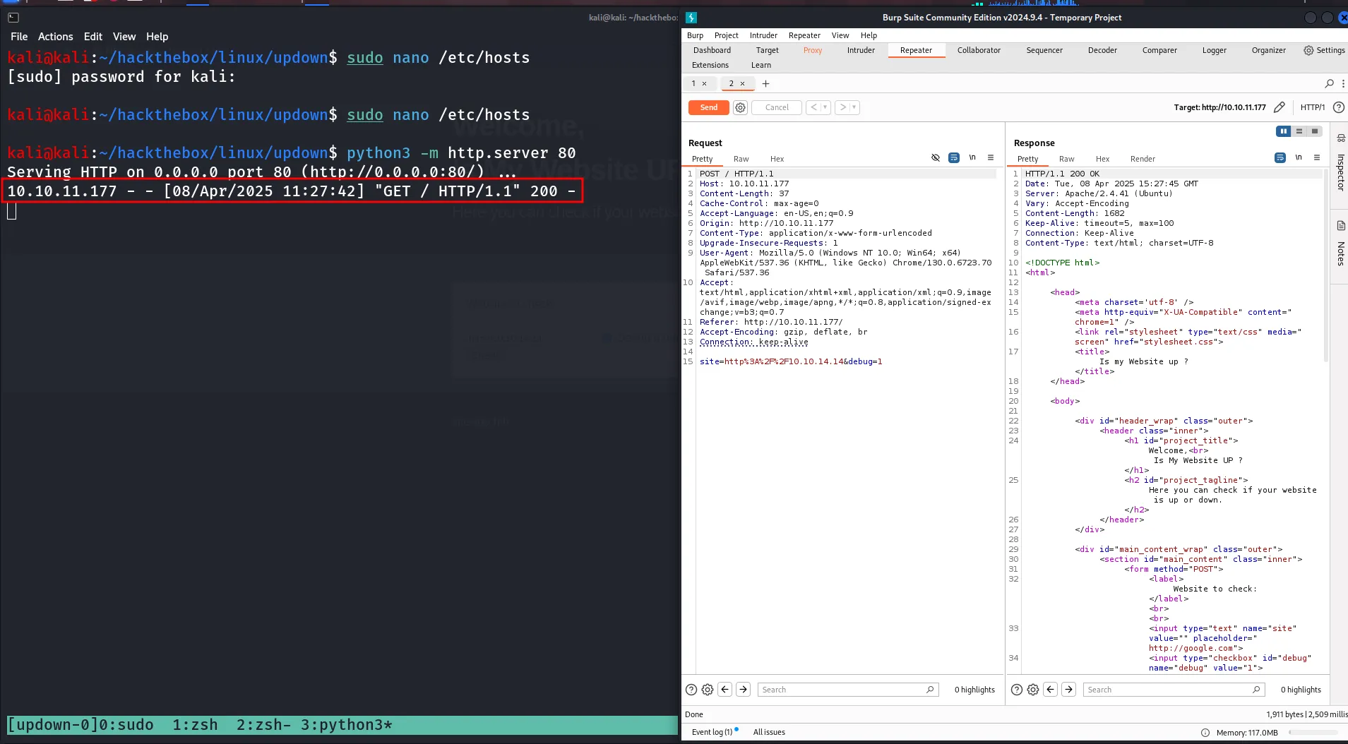Toggle show newline characters in Response
The height and width of the screenshot is (744, 1348).
point(1299,157)
